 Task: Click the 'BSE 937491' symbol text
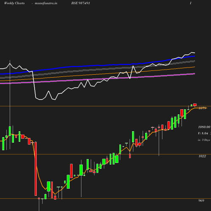click(x=81, y=3)
